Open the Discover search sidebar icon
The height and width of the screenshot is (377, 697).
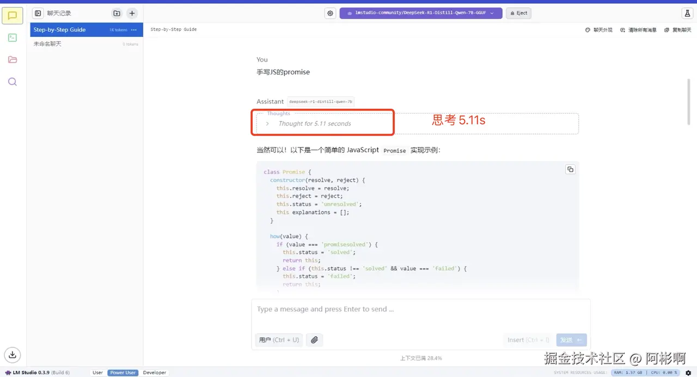[x=13, y=82]
